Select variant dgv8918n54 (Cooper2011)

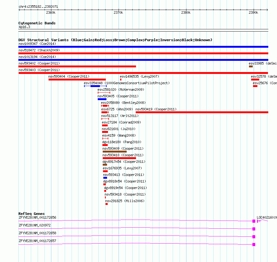[x=105, y=184]
